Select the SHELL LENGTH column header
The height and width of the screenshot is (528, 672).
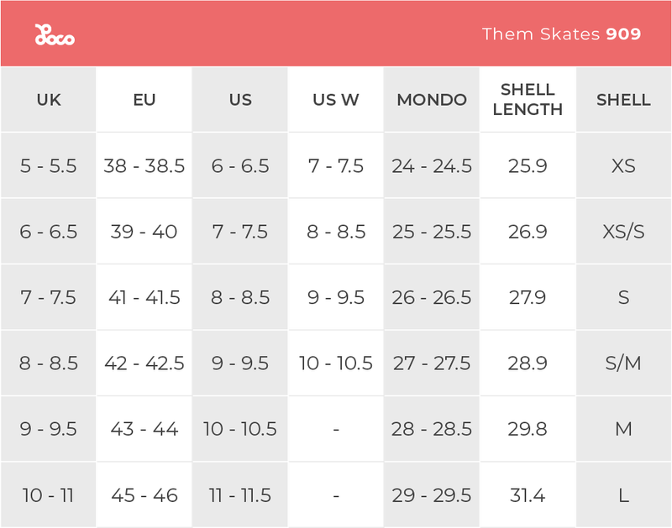coord(528,99)
